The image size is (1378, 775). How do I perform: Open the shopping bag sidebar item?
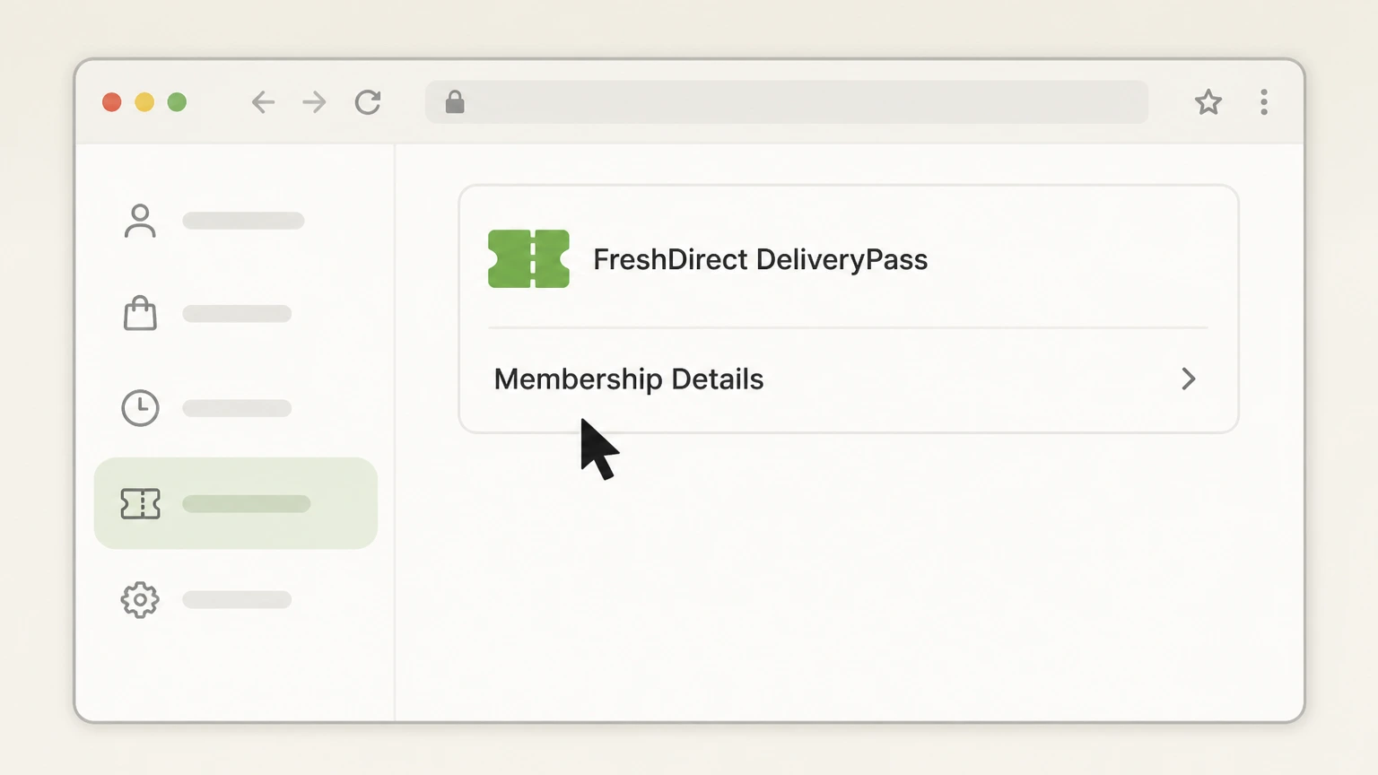(x=207, y=314)
